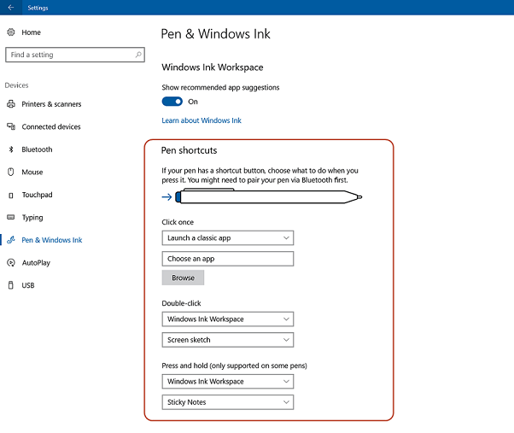Click the AutoPlay icon in the sidebar
Viewport: 514px width, 433px height.
point(11,262)
